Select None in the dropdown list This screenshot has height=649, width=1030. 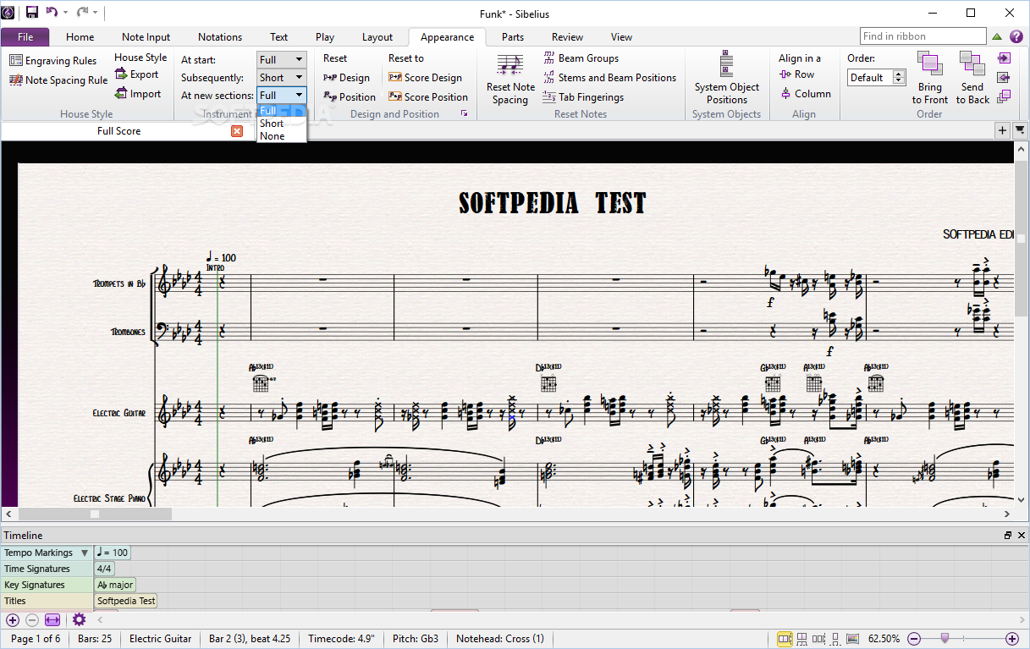[x=281, y=136]
